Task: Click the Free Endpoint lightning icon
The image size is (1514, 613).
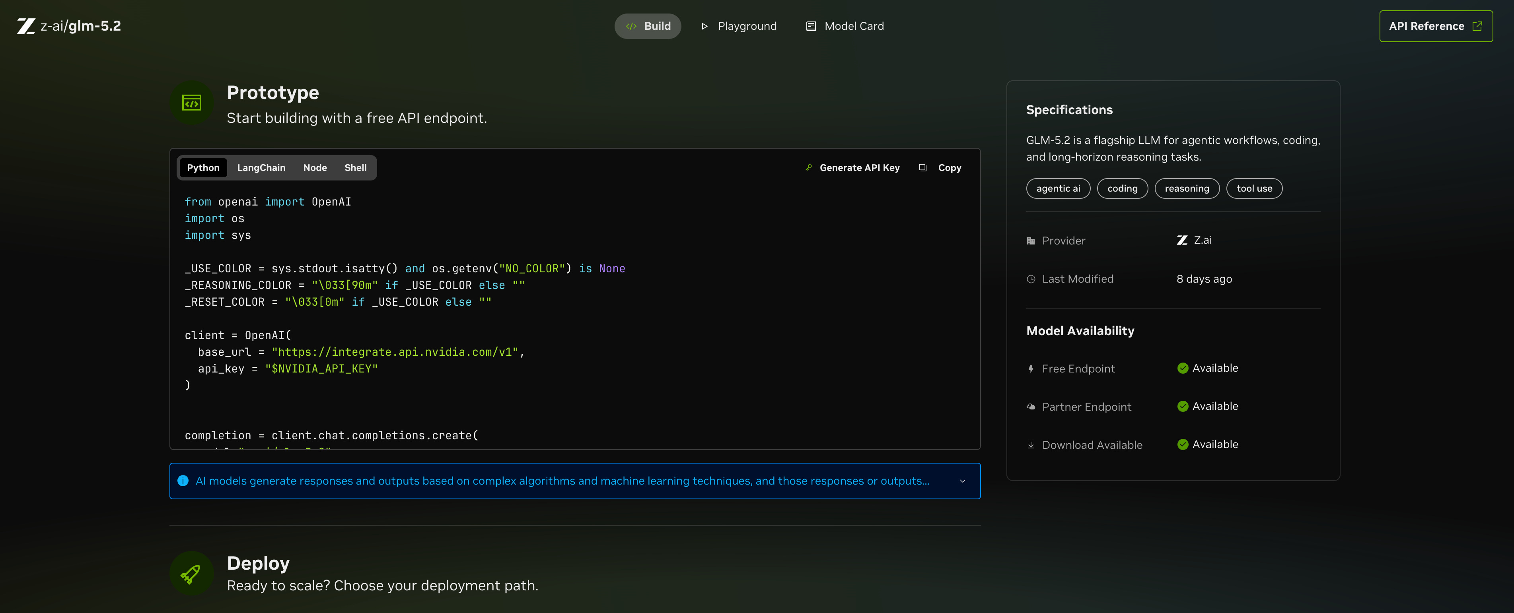Action: point(1031,369)
